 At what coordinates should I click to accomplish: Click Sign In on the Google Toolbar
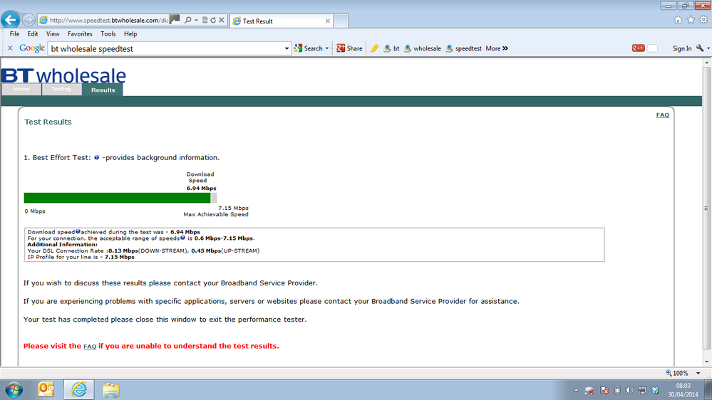(682, 48)
